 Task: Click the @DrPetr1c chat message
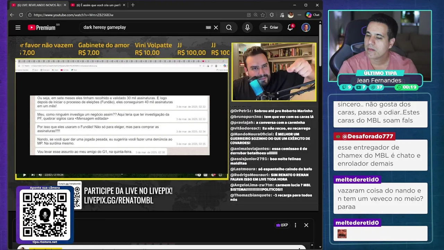point(271,111)
